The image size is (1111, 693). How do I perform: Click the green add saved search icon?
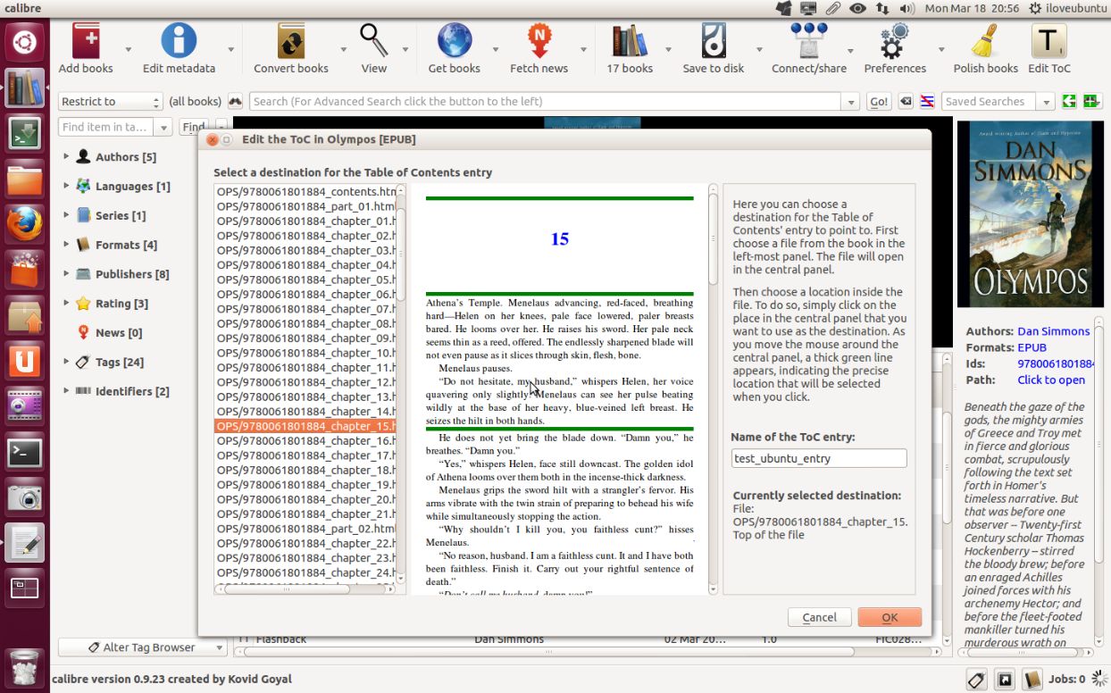[x=1090, y=102]
